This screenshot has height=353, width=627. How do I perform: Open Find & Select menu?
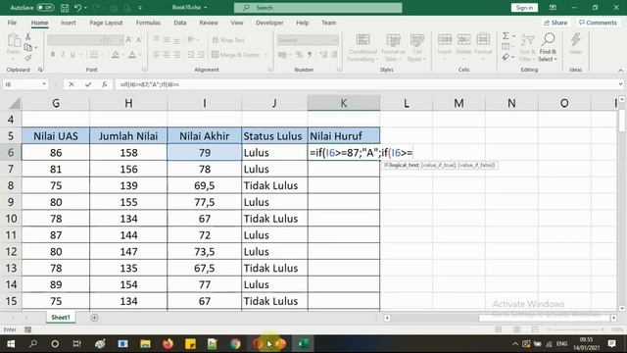point(548,47)
